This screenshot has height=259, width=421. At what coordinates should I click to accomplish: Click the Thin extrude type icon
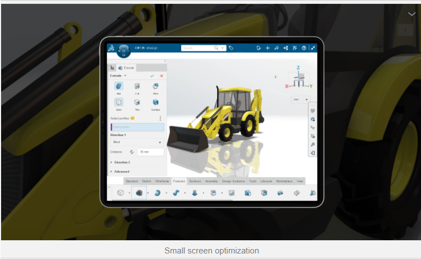click(x=137, y=102)
